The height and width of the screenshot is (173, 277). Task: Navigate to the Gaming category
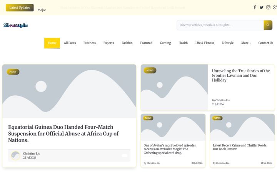[x=165, y=43]
